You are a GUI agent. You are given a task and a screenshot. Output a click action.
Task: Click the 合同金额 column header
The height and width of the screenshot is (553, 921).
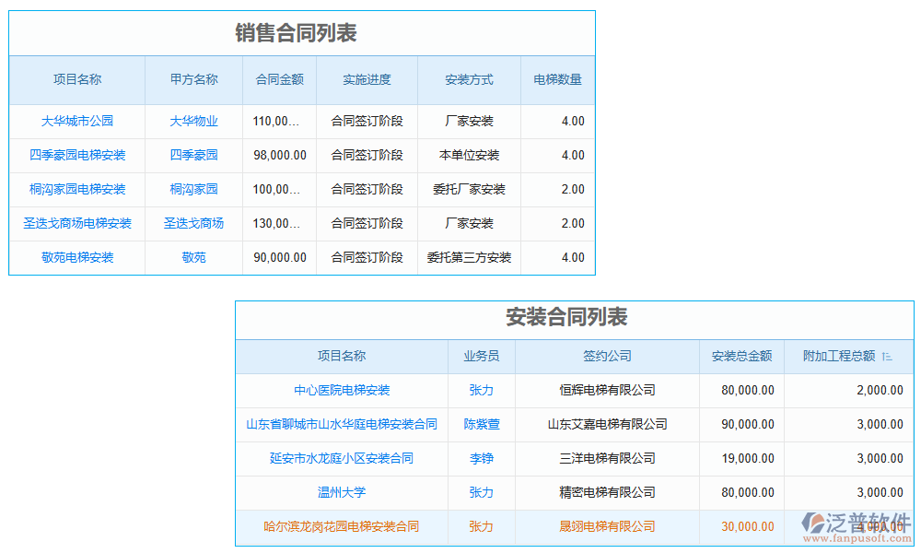point(280,79)
